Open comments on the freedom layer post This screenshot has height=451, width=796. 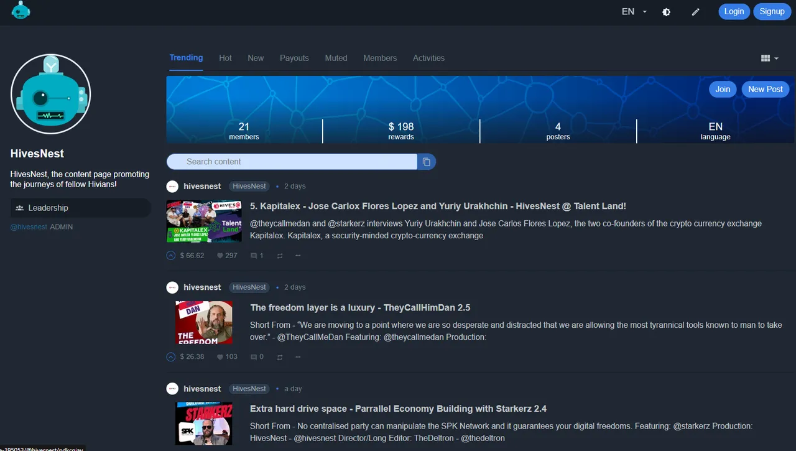pyautogui.click(x=257, y=357)
